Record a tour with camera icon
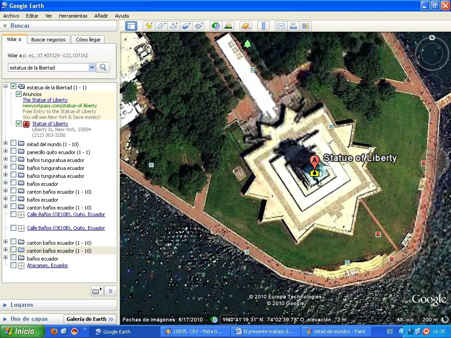The width and height of the screenshot is (451, 338). click(x=199, y=26)
